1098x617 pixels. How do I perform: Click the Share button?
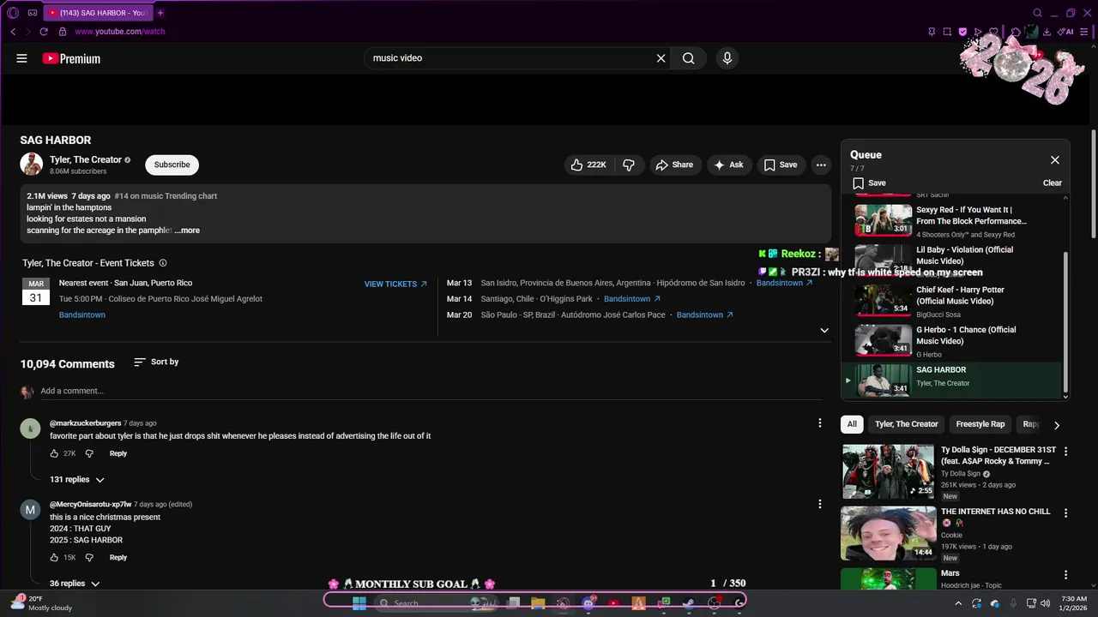tap(674, 165)
